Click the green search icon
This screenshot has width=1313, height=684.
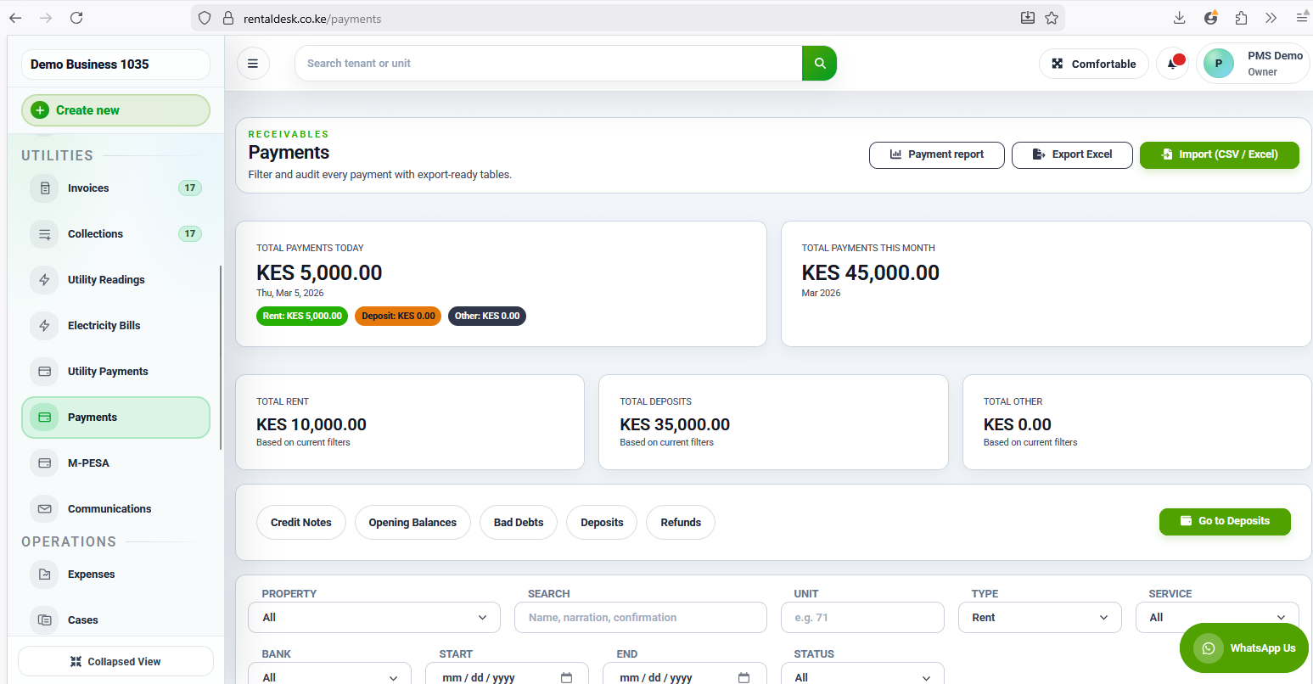tap(818, 63)
